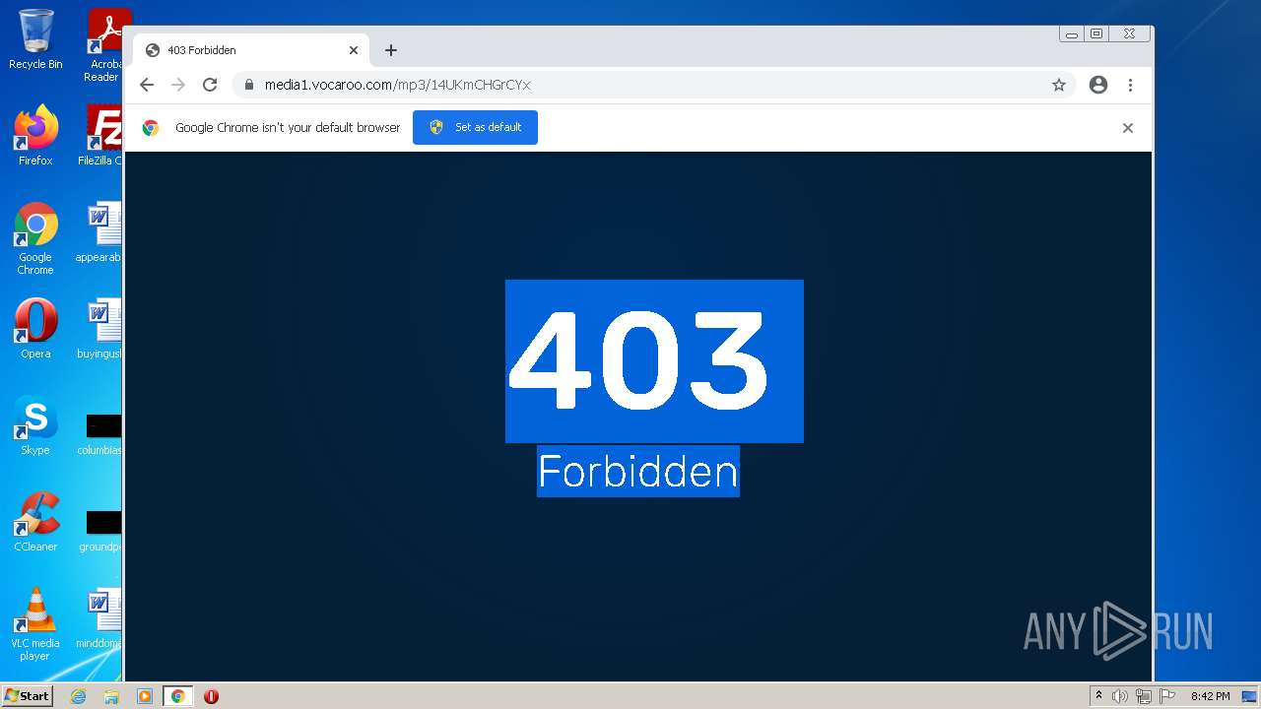Viewport: 1261px width, 709px height.
Task: Open Chrome's three-dot menu
Action: pyautogui.click(x=1130, y=85)
